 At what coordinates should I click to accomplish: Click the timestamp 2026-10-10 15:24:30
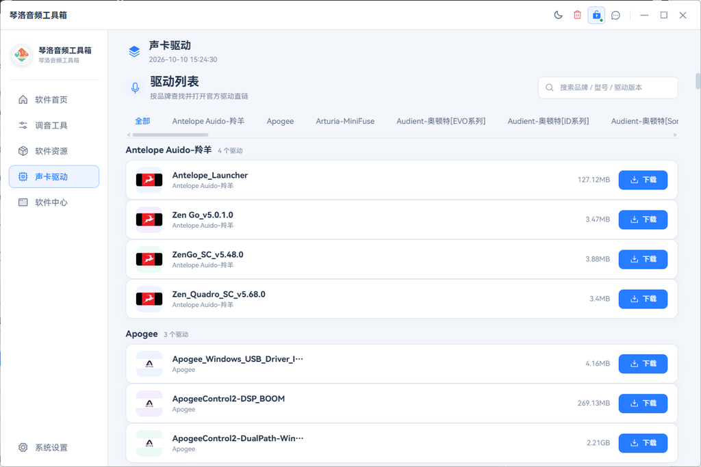click(183, 59)
